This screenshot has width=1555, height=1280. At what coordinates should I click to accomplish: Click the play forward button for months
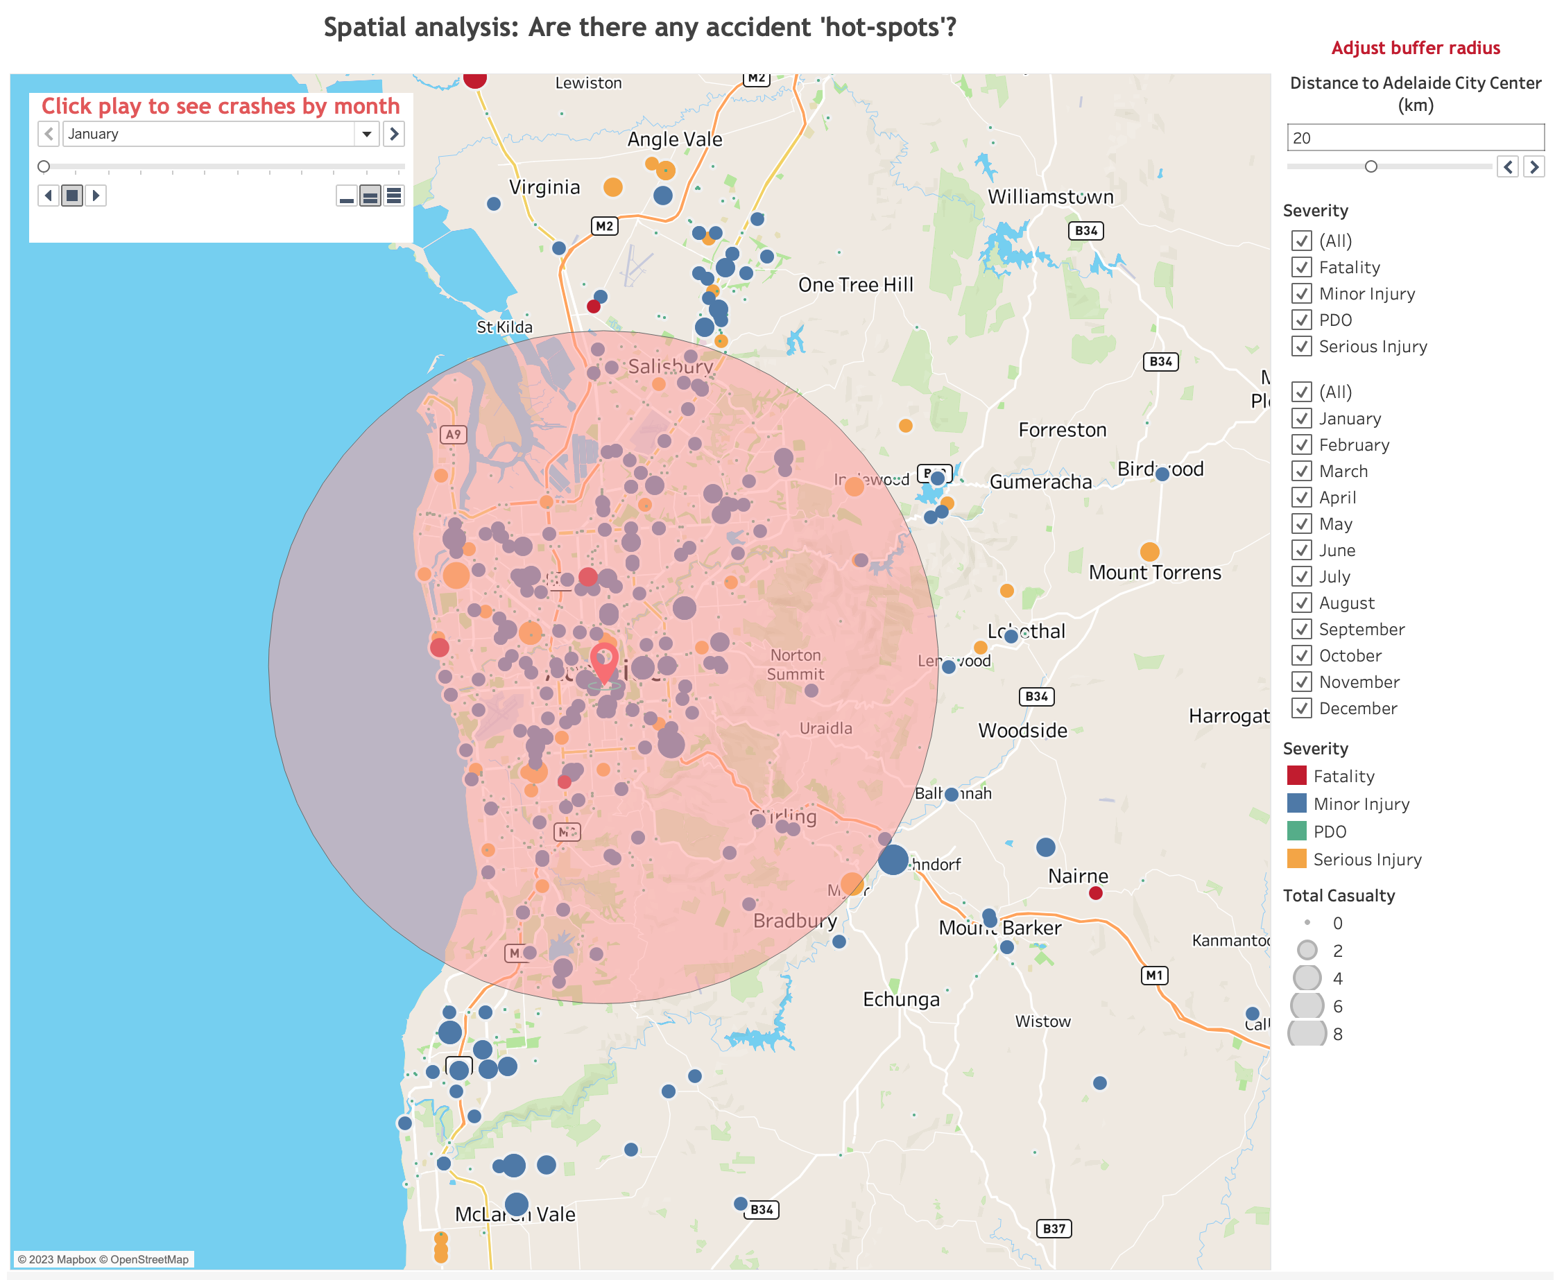coord(96,196)
